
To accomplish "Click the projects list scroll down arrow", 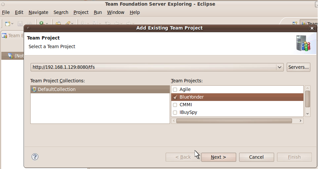I will 307,114.
